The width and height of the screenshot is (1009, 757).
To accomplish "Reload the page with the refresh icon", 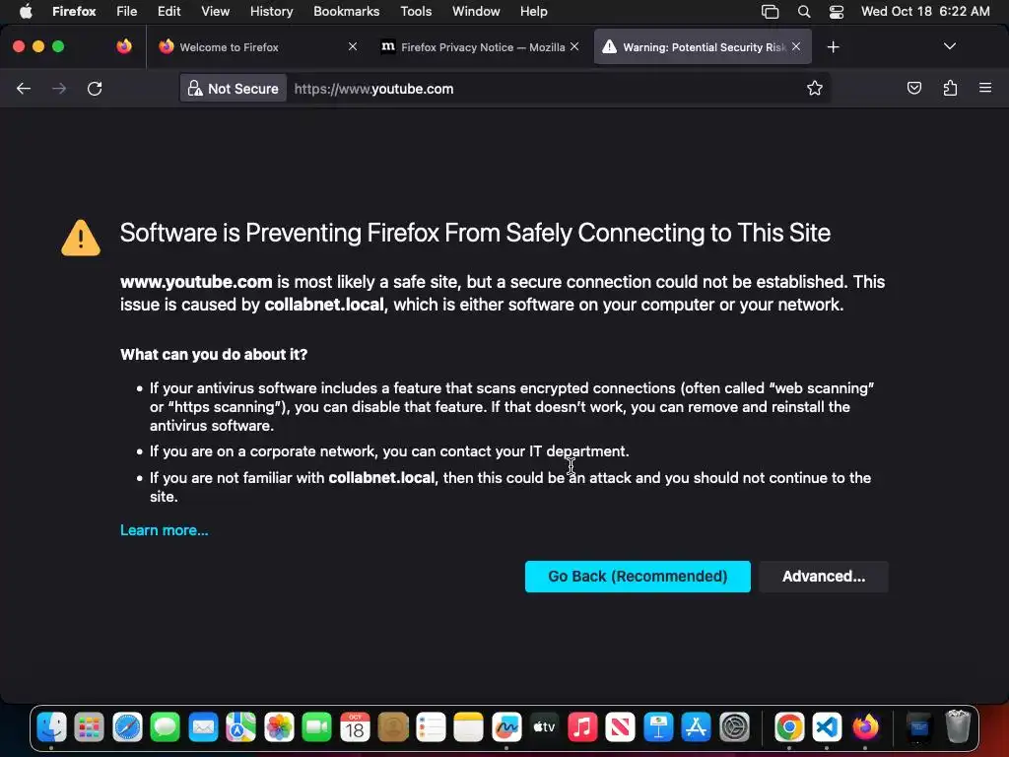I will click(95, 88).
